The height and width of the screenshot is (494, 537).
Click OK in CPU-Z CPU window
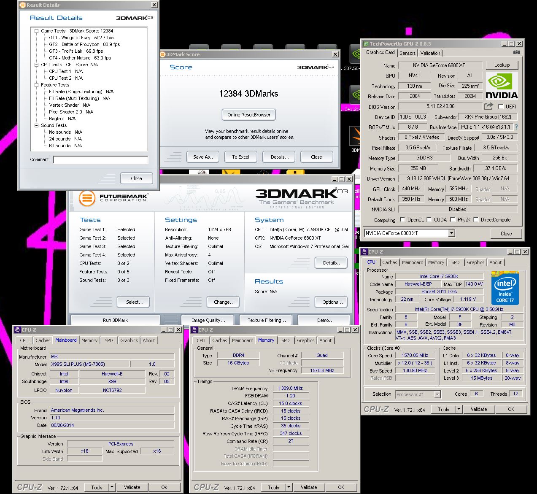pyautogui.click(x=511, y=409)
